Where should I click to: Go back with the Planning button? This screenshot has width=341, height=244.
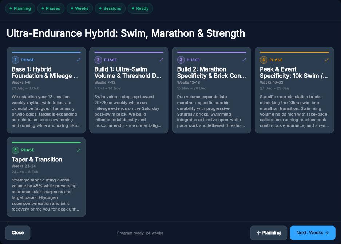pyautogui.click(x=269, y=233)
